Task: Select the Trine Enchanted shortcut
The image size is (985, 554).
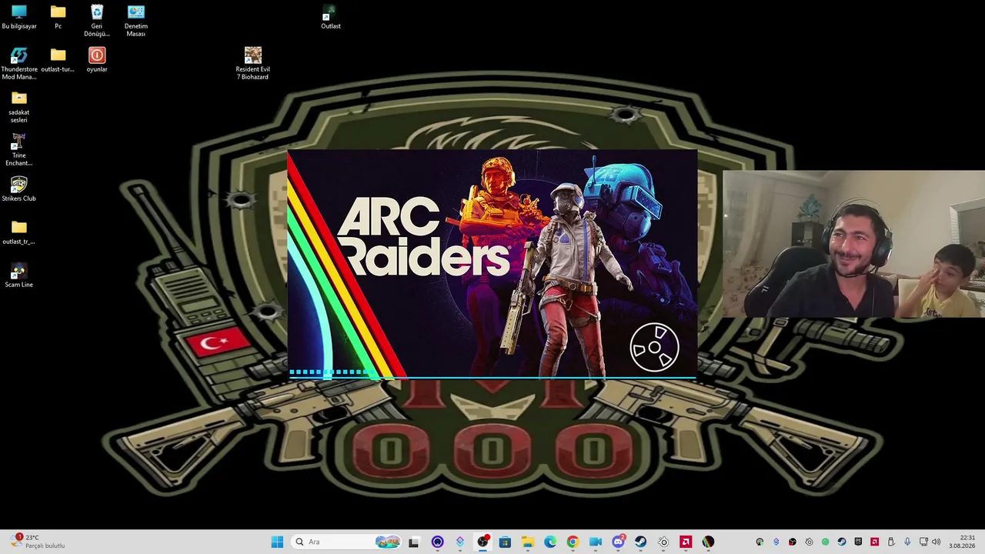Action: [19, 150]
